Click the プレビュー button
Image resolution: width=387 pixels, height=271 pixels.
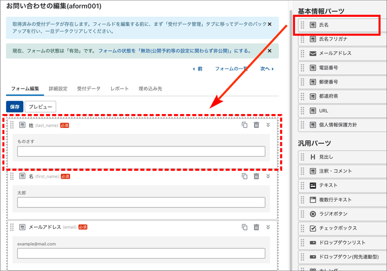41,107
